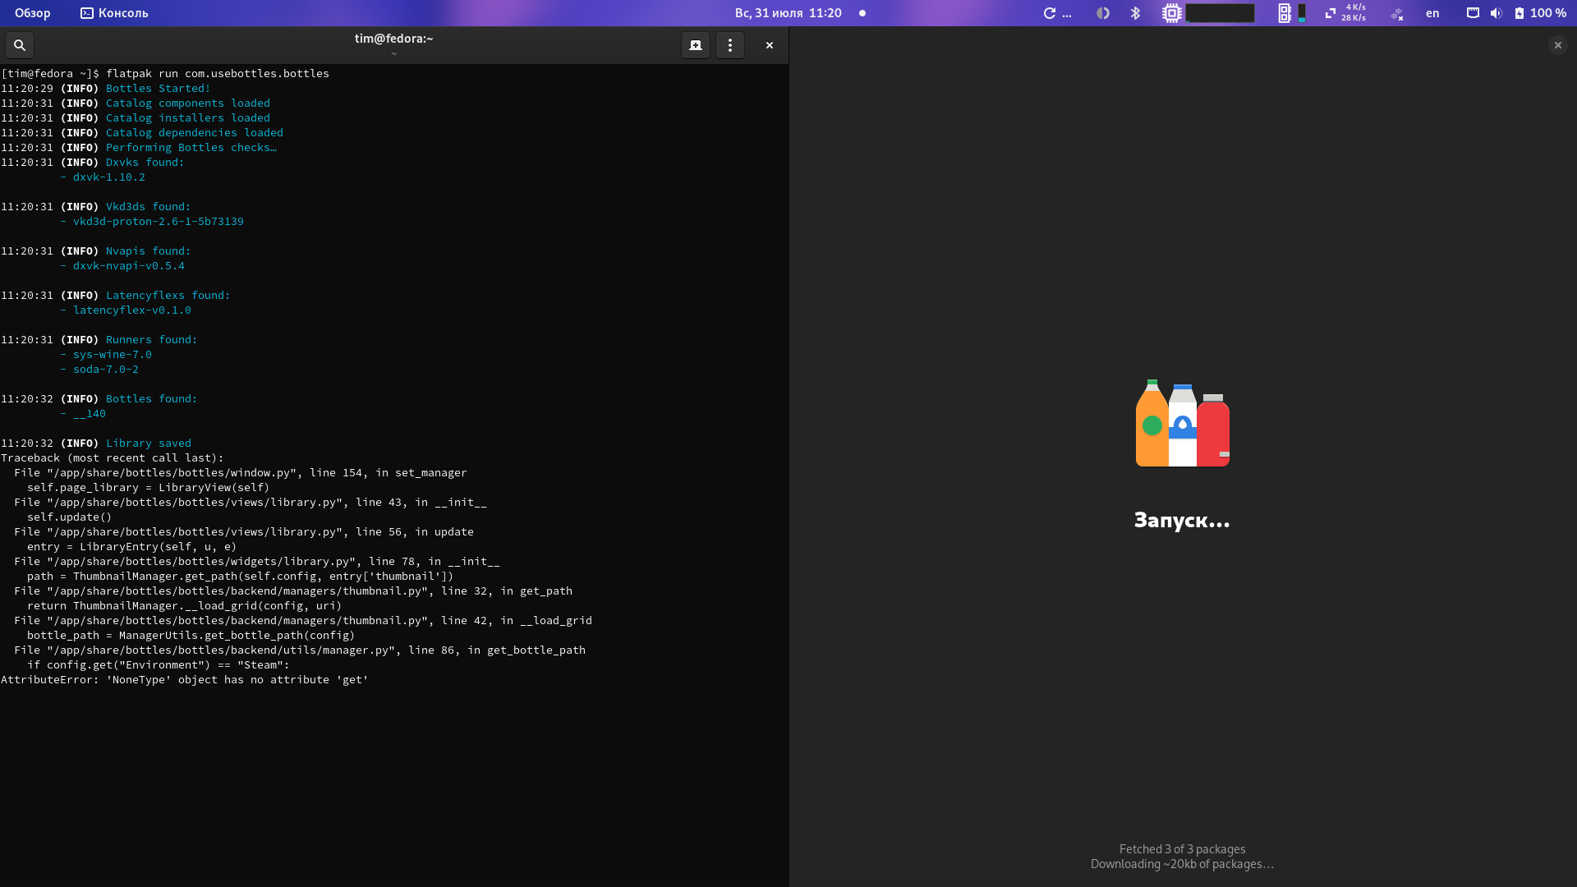Toggle Bluetooth from the top bar

(x=1137, y=13)
